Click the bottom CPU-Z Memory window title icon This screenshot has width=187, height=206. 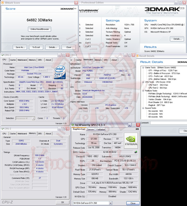click(2, 128)
